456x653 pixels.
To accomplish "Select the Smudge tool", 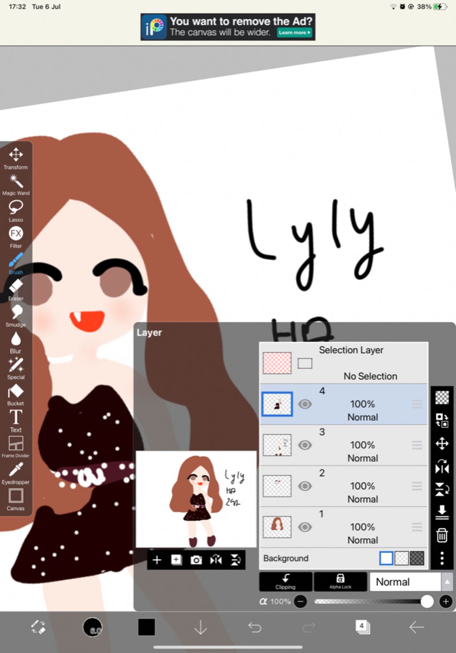I will click(16, 316).
